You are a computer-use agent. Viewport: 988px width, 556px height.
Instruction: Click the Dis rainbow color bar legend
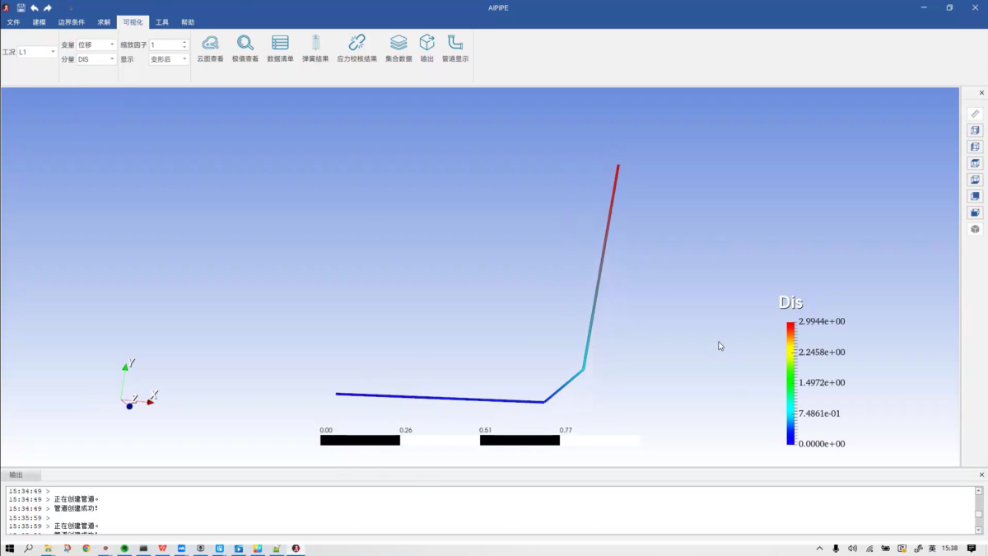click(x=790, y=383)
